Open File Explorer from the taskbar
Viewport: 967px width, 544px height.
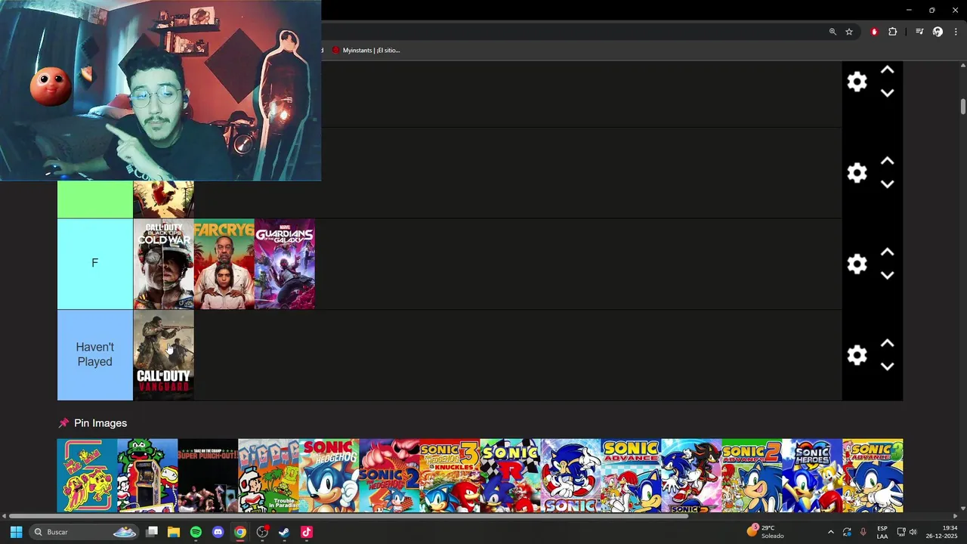(174, 532)
